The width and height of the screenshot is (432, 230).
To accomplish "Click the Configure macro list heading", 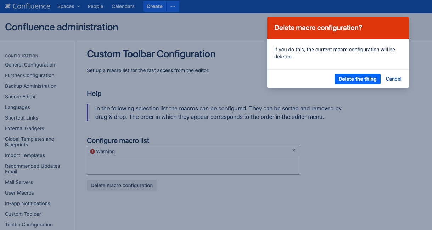I will click(x=118, y=140).
